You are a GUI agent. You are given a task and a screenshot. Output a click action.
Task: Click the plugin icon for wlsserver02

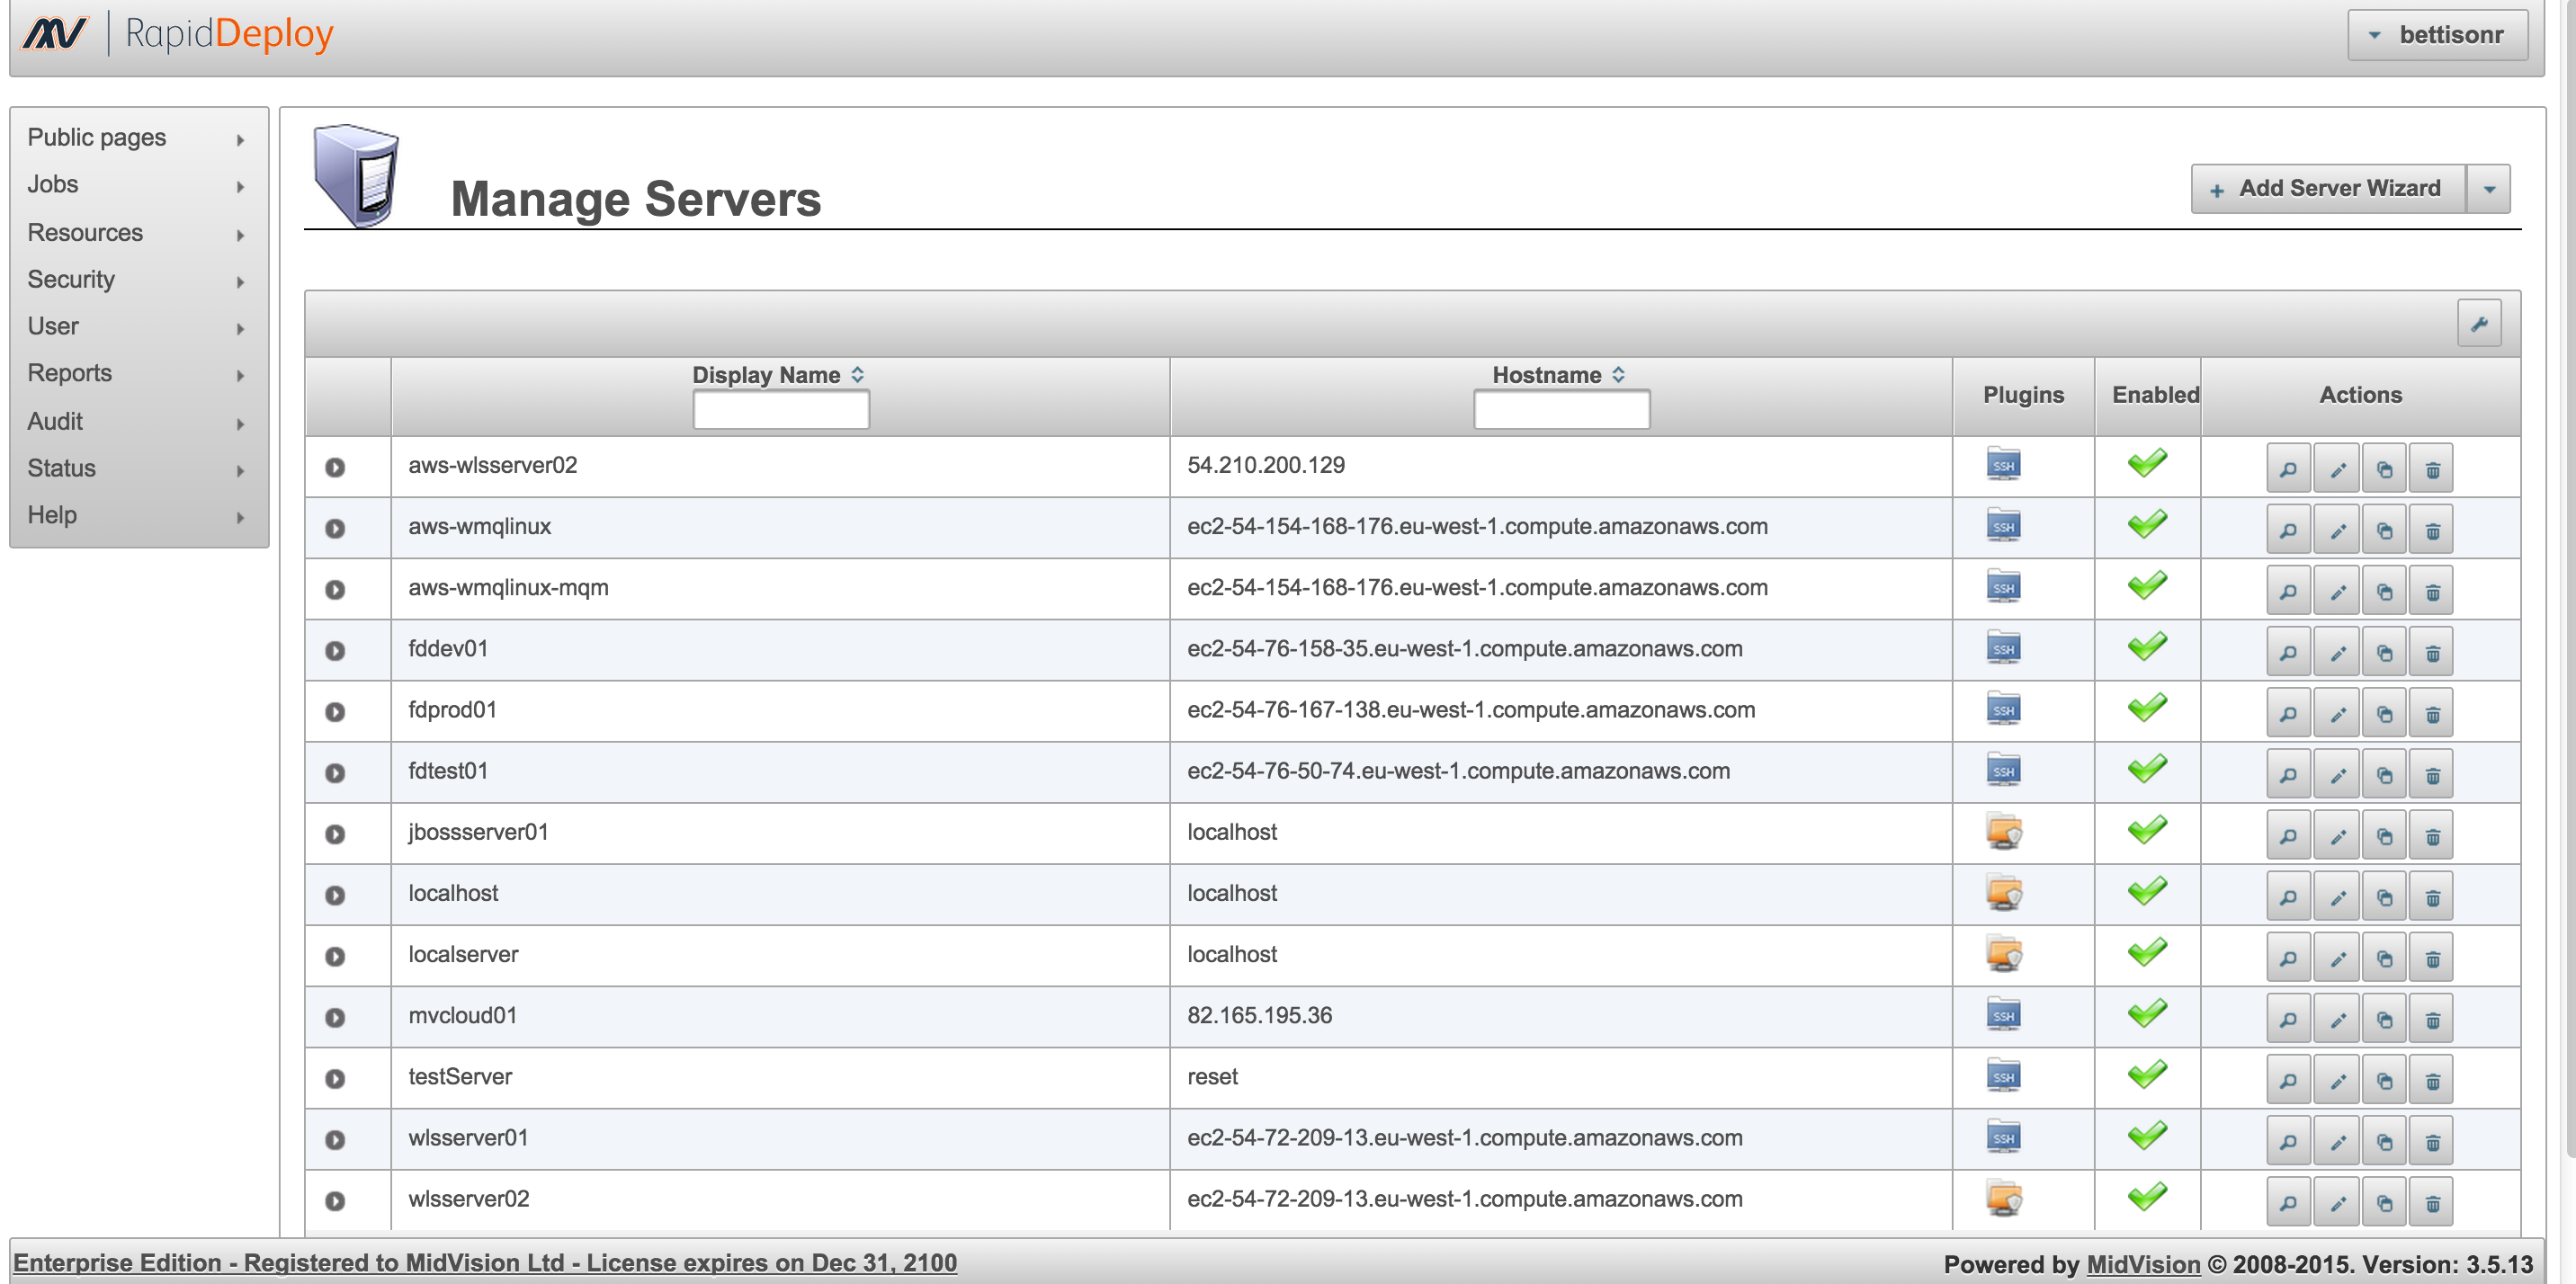point(2003,1198)
